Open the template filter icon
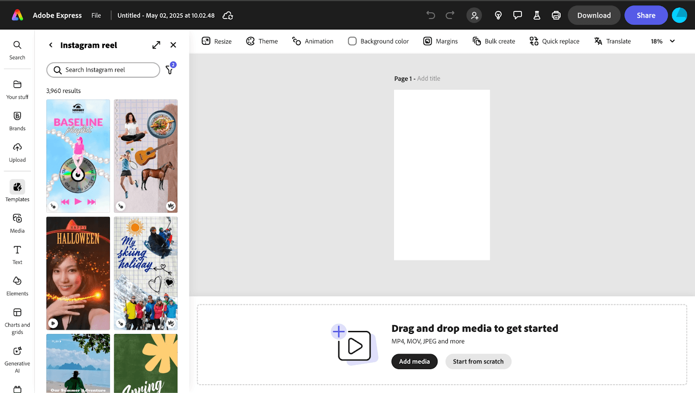695x393 pixels. click(170, 69)
